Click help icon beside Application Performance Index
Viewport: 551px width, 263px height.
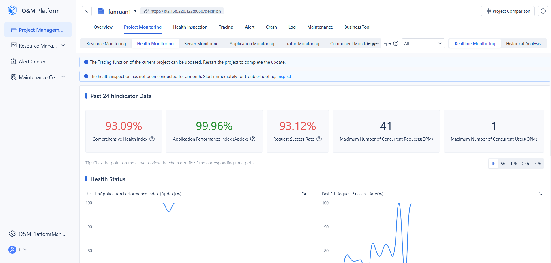(253, 139)
